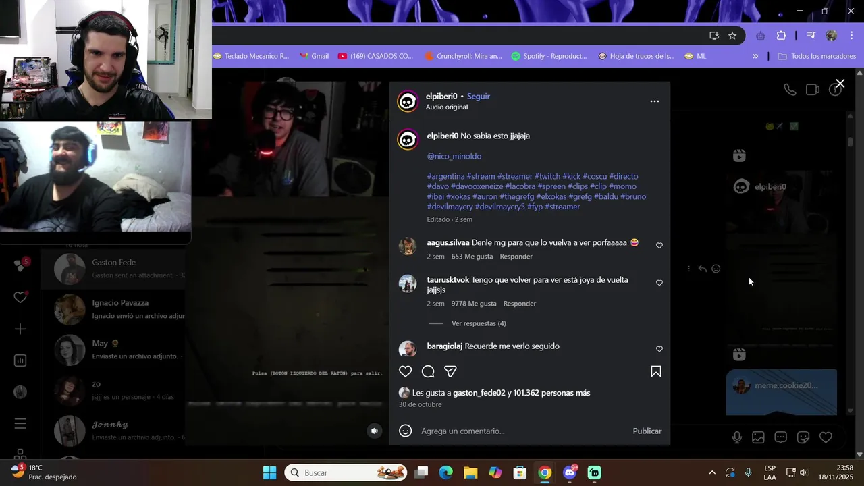Open the profile avatar in sidebar
Image resolution: width=864 pixels, height=486 pixels.
pos(20,392)
